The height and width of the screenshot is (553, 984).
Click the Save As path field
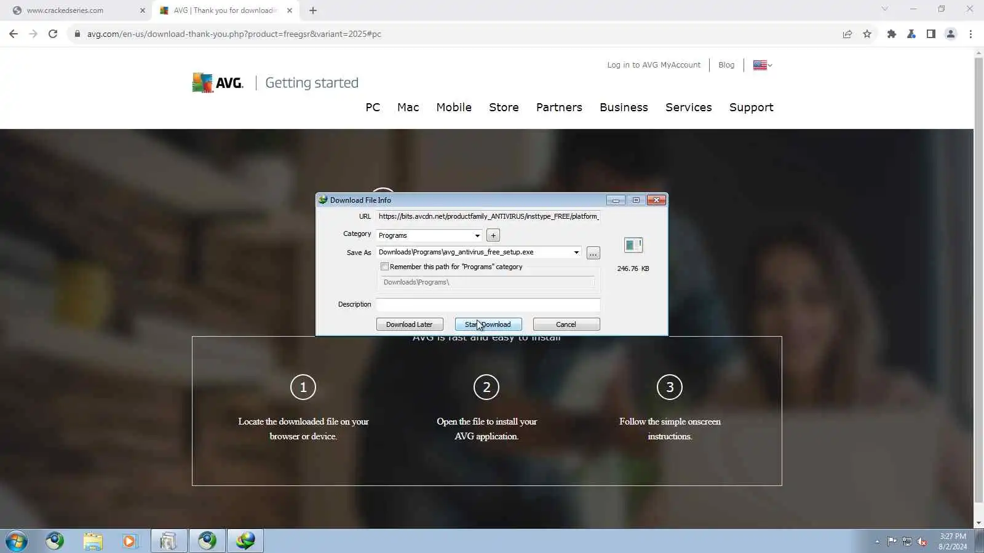click(474, 252)
